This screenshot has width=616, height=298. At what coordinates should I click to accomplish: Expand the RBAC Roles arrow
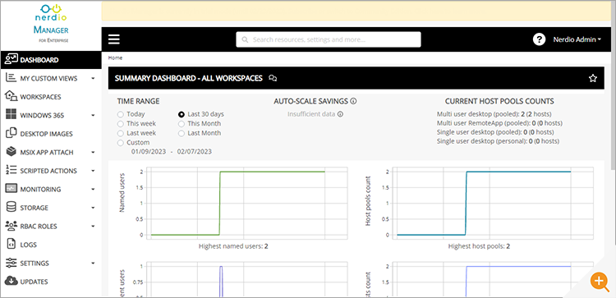click(93, 226)
